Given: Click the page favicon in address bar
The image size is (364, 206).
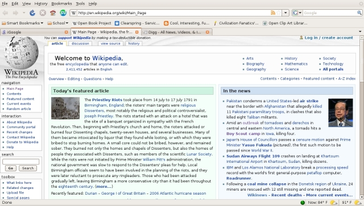Looking at the screenshot, I should (x=74, y=13).
